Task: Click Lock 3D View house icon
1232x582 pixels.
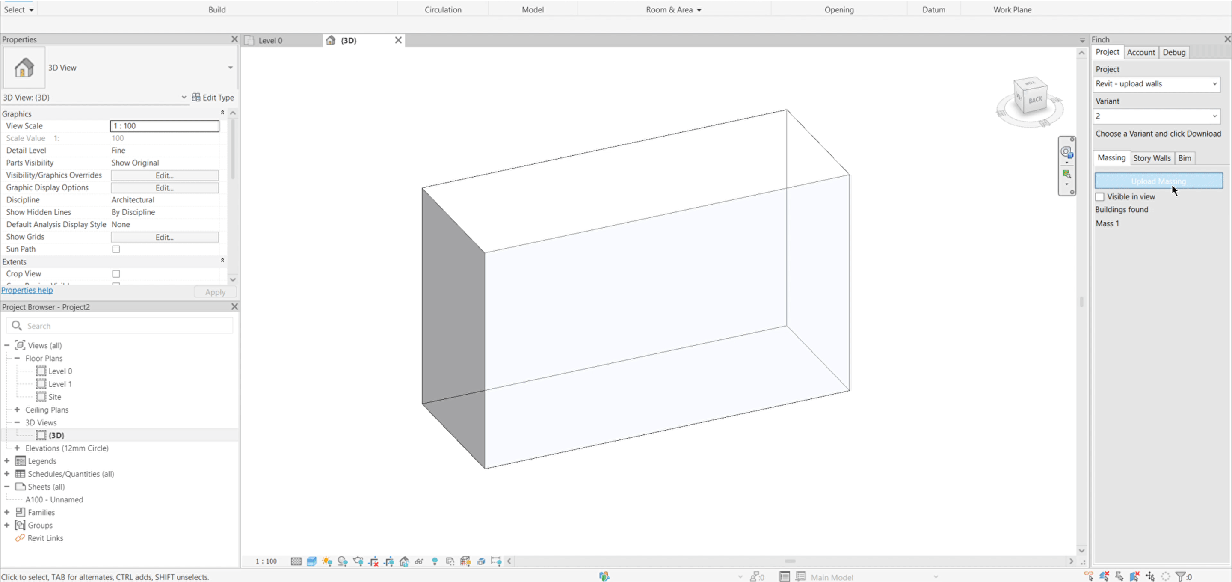Action: tap(404, 561)
